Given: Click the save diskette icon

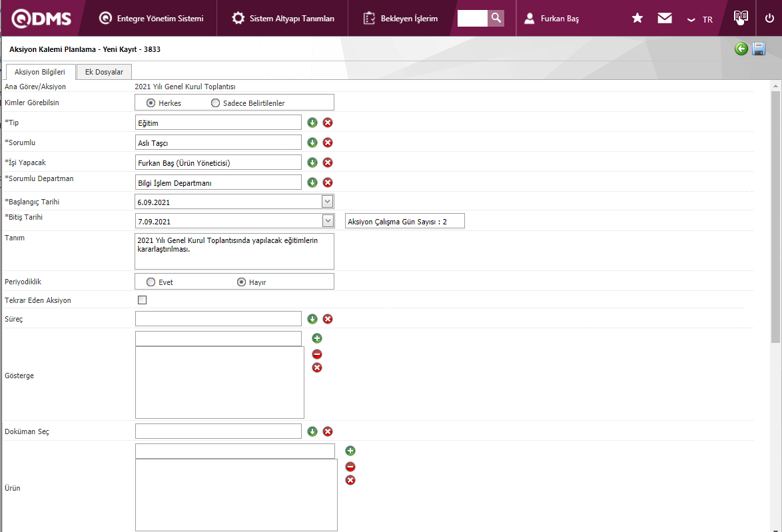Looking at the screenshot, I should pyautogui.click(x=758, y=49).
